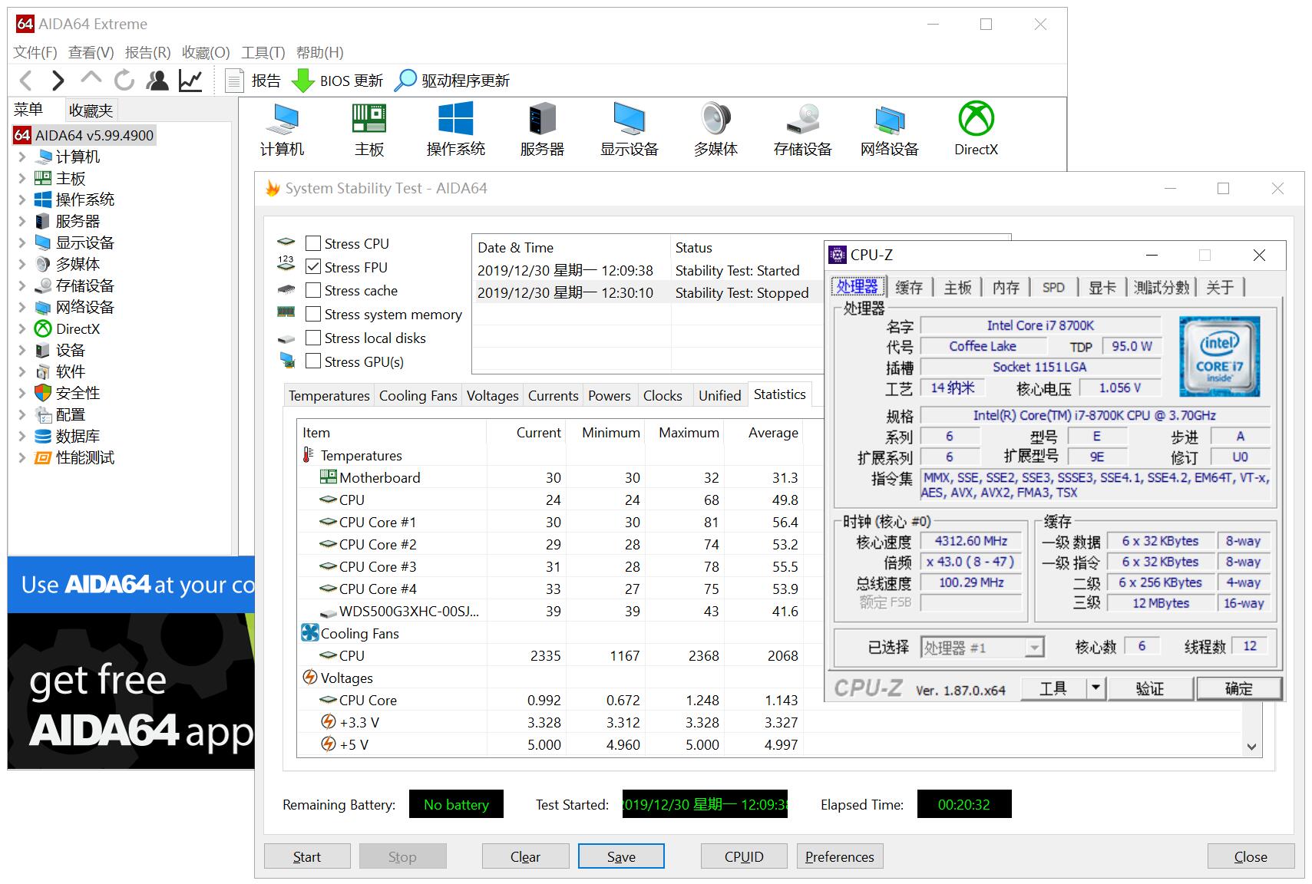Switch to the Clocks tab
The image size is (1312, 884).
point(663,395)
